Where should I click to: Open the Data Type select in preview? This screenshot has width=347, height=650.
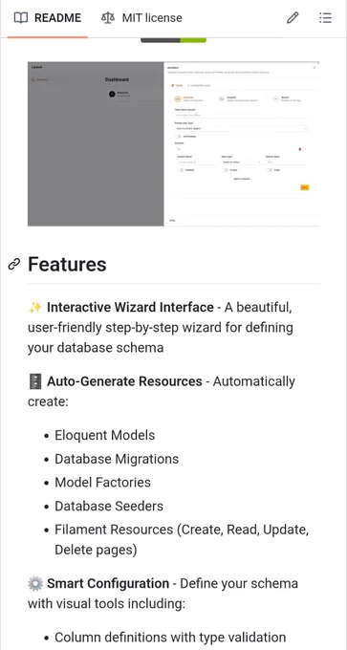[x=241, y=162]
